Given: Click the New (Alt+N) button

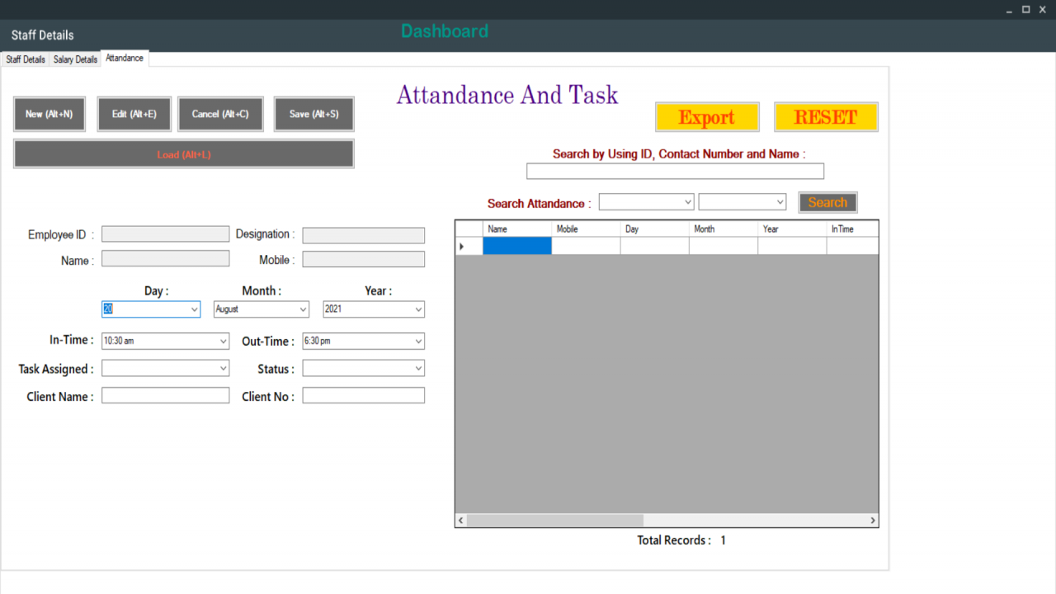Looking at the screenshot, I should [49, 114].
